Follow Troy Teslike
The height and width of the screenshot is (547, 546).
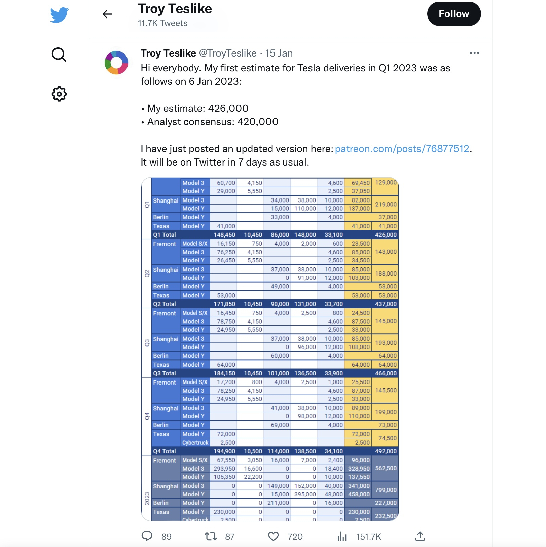454,14
